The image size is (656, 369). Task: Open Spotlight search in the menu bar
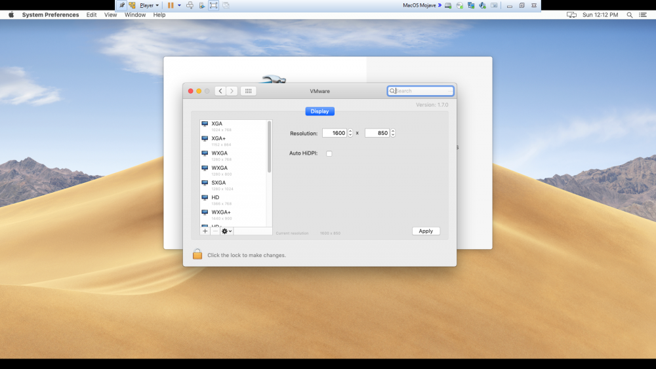(x=629, y=14)
